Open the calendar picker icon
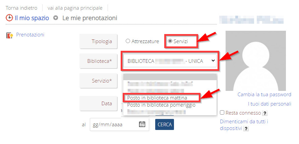This screenshot has height=144, width=299. 142,124
